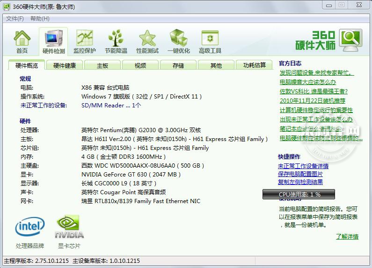Minimize the 360硬件大师 window
Screen dimensions: 372x268
[329, 5]
